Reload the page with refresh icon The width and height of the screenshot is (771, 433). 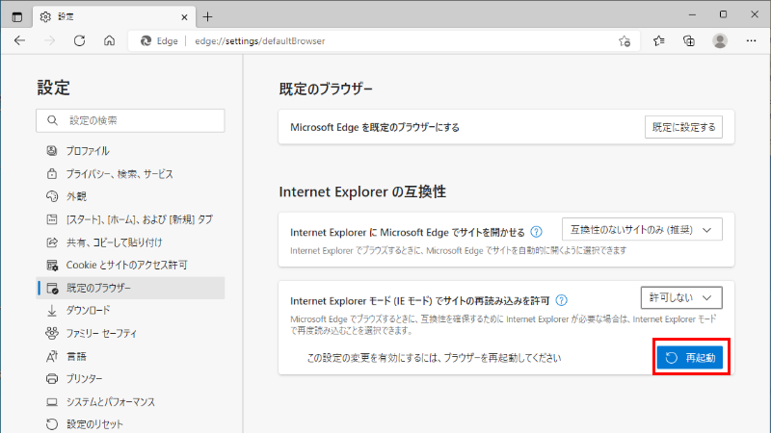coord(80,40)
